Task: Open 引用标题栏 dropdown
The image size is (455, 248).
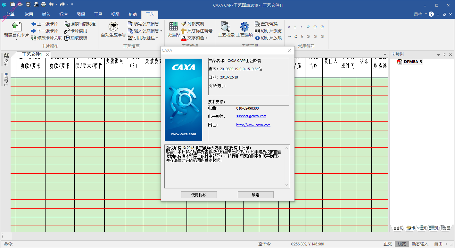Action: click(157, 38)
